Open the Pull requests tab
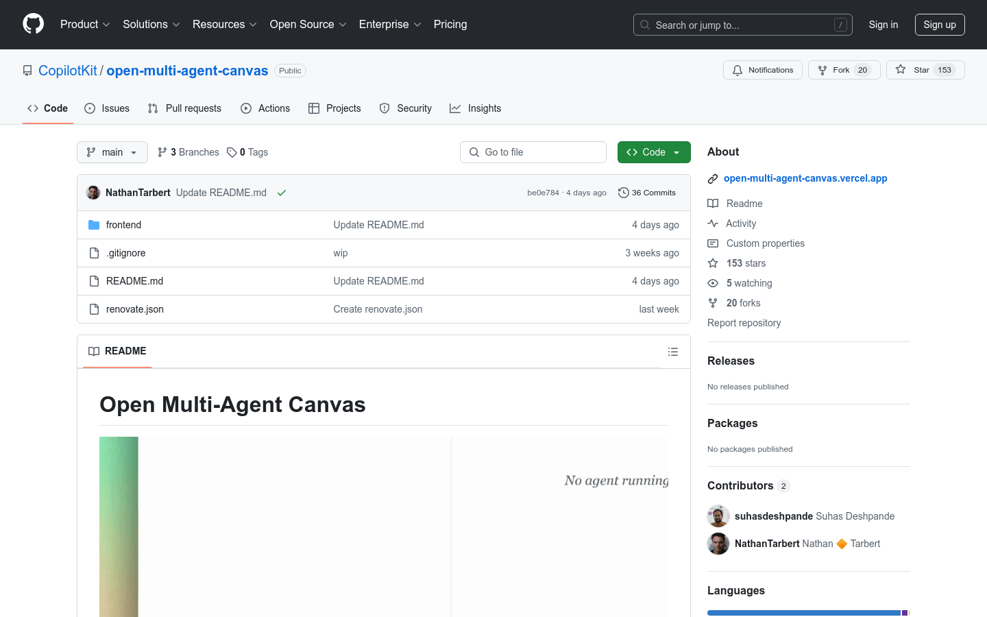This screenshot has width=987, height=617. [x=184, y=108]
